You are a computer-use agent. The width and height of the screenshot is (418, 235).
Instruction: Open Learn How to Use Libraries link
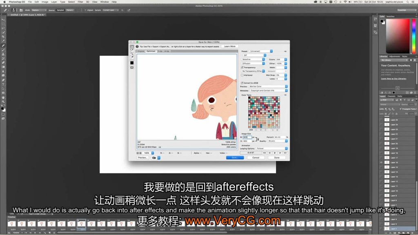pos(394,79)
